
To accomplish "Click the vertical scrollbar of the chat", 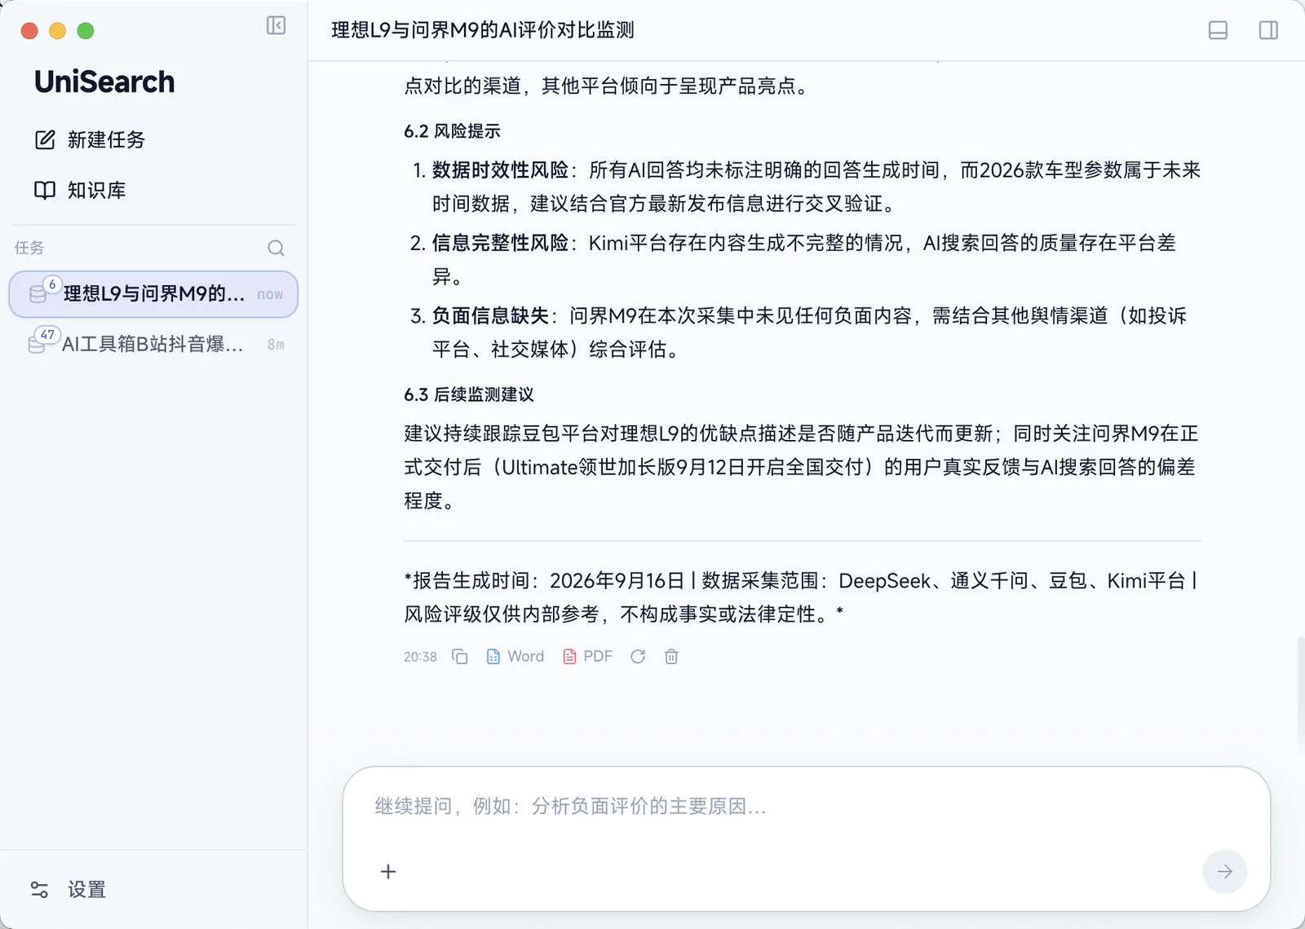I will tap(1300, 694).
